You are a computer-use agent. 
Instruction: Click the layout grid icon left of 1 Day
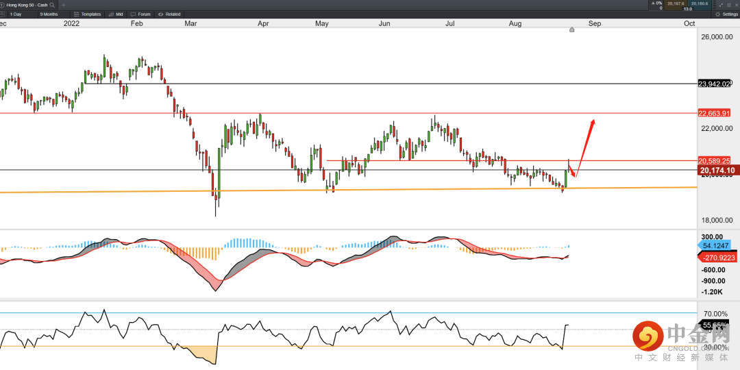[3, 14]
